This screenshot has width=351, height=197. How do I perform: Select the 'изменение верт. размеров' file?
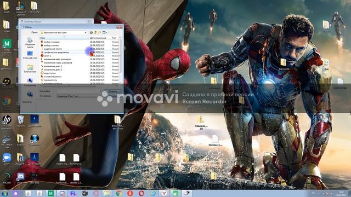click(x=56, y=59)
